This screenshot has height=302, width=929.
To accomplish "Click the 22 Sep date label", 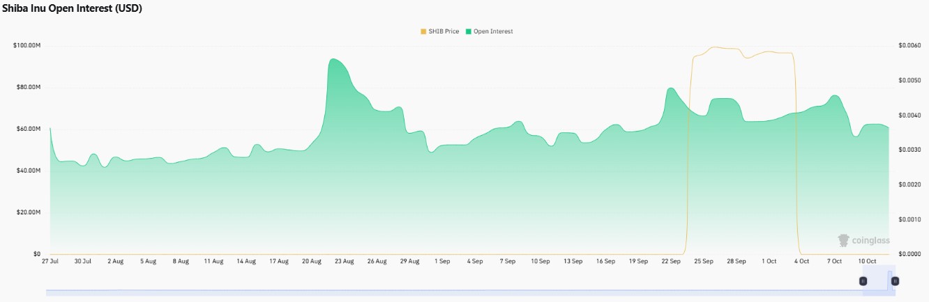I will (671, 261).
